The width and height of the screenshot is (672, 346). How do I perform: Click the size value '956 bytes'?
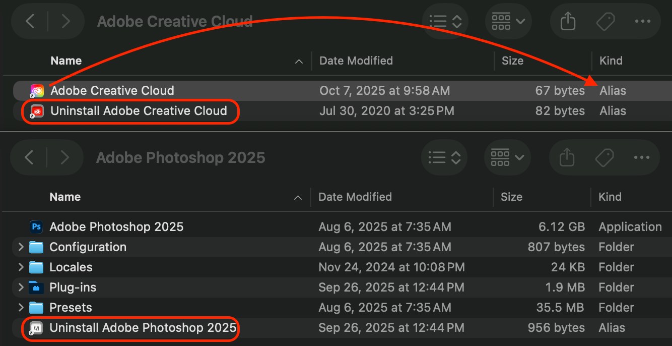(556, 328)
